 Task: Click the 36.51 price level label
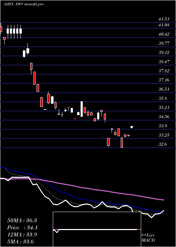(x=164, y=89)
